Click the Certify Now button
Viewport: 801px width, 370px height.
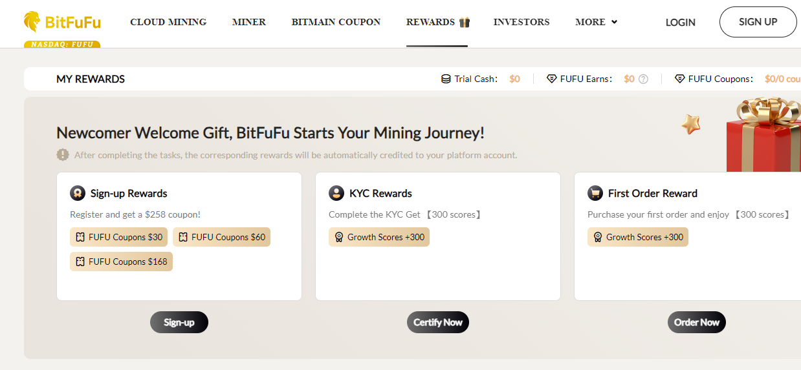coord(438,322)
